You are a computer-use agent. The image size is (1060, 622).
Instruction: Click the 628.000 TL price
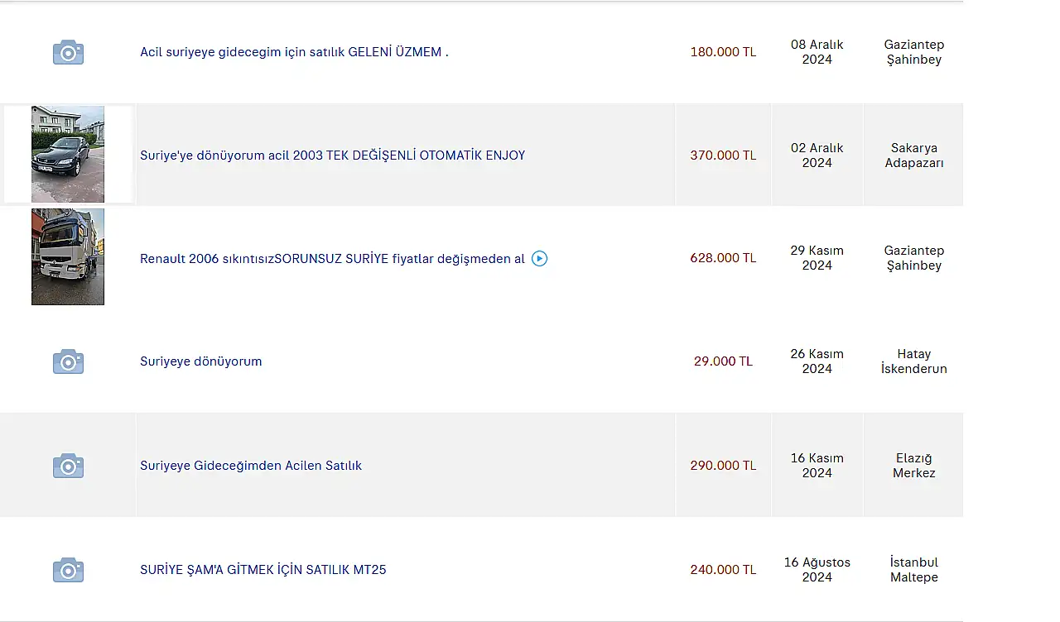[x=723, y=258]
